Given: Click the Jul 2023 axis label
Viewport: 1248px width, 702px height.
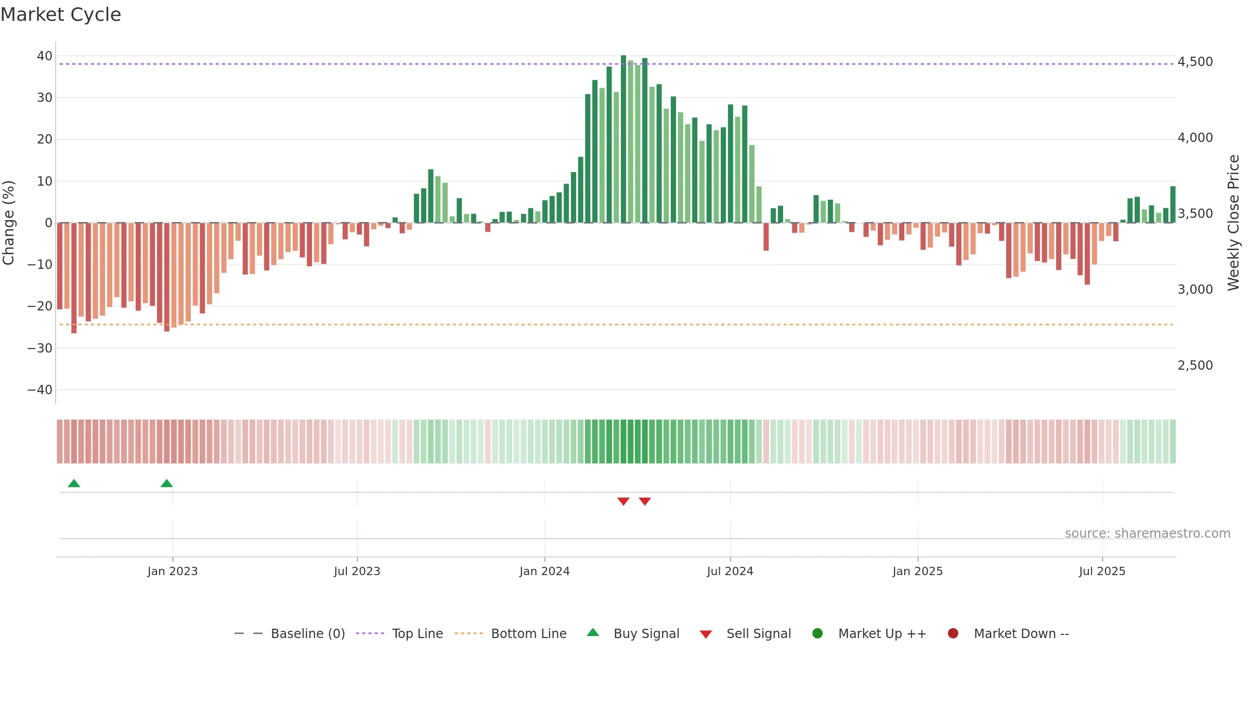Looking at the screenshot, I should point(357,571).
